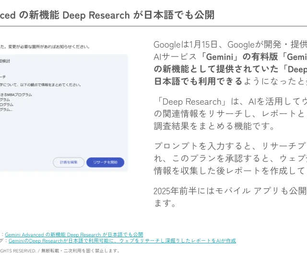This screenshot has height=259, width=307.
Task: Click the truncated グラム... line in the plan
Action: pyautogui.click(x=6, y=109)
